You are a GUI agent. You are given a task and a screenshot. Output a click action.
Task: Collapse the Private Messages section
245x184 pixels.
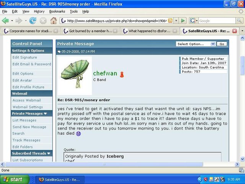pyautogui.click(x=46, y=113)
